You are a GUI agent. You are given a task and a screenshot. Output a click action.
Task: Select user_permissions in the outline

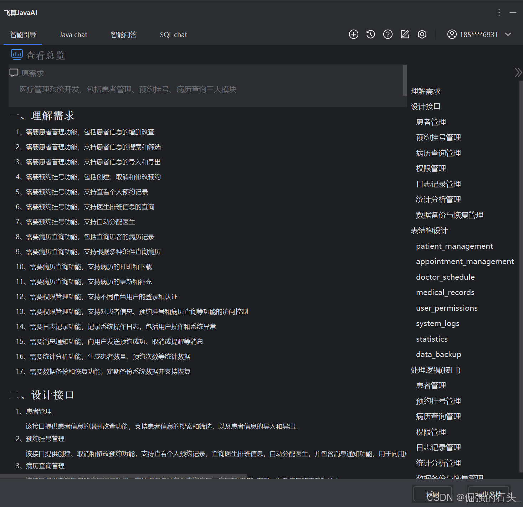tap(447, 308)
